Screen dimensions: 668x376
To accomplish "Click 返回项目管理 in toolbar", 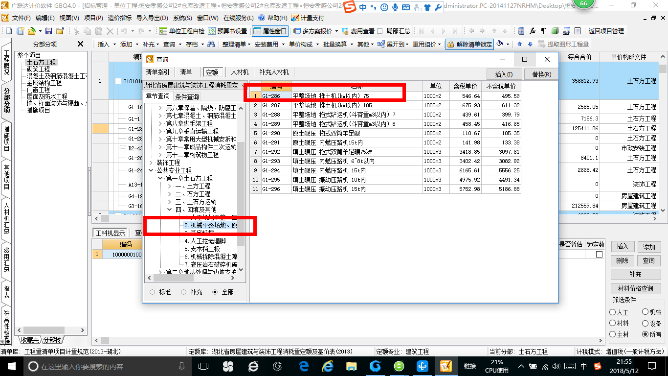I will pos(606,31).
